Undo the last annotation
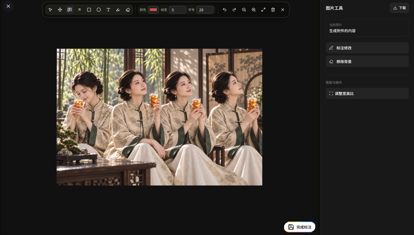The width and height of the screenshot is (414, 235). 225,10
